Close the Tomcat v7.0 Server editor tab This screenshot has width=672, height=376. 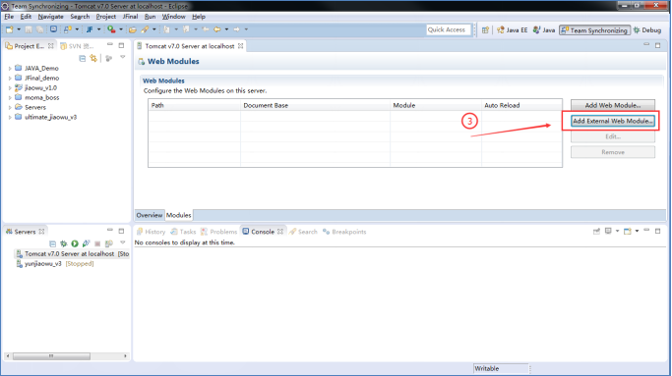(x=241, y=46)
